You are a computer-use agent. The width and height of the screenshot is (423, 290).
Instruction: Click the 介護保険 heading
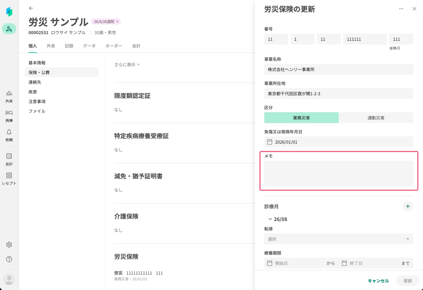click(x=126, y=217)
